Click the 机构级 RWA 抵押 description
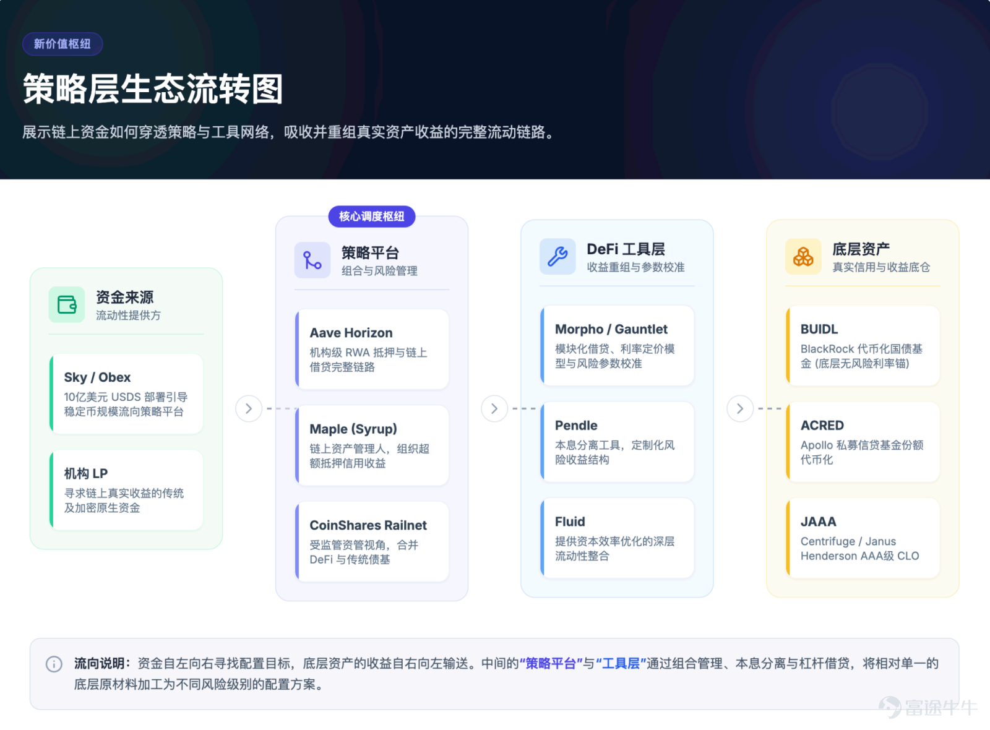The image size is (990, 730). click(368, 359)
